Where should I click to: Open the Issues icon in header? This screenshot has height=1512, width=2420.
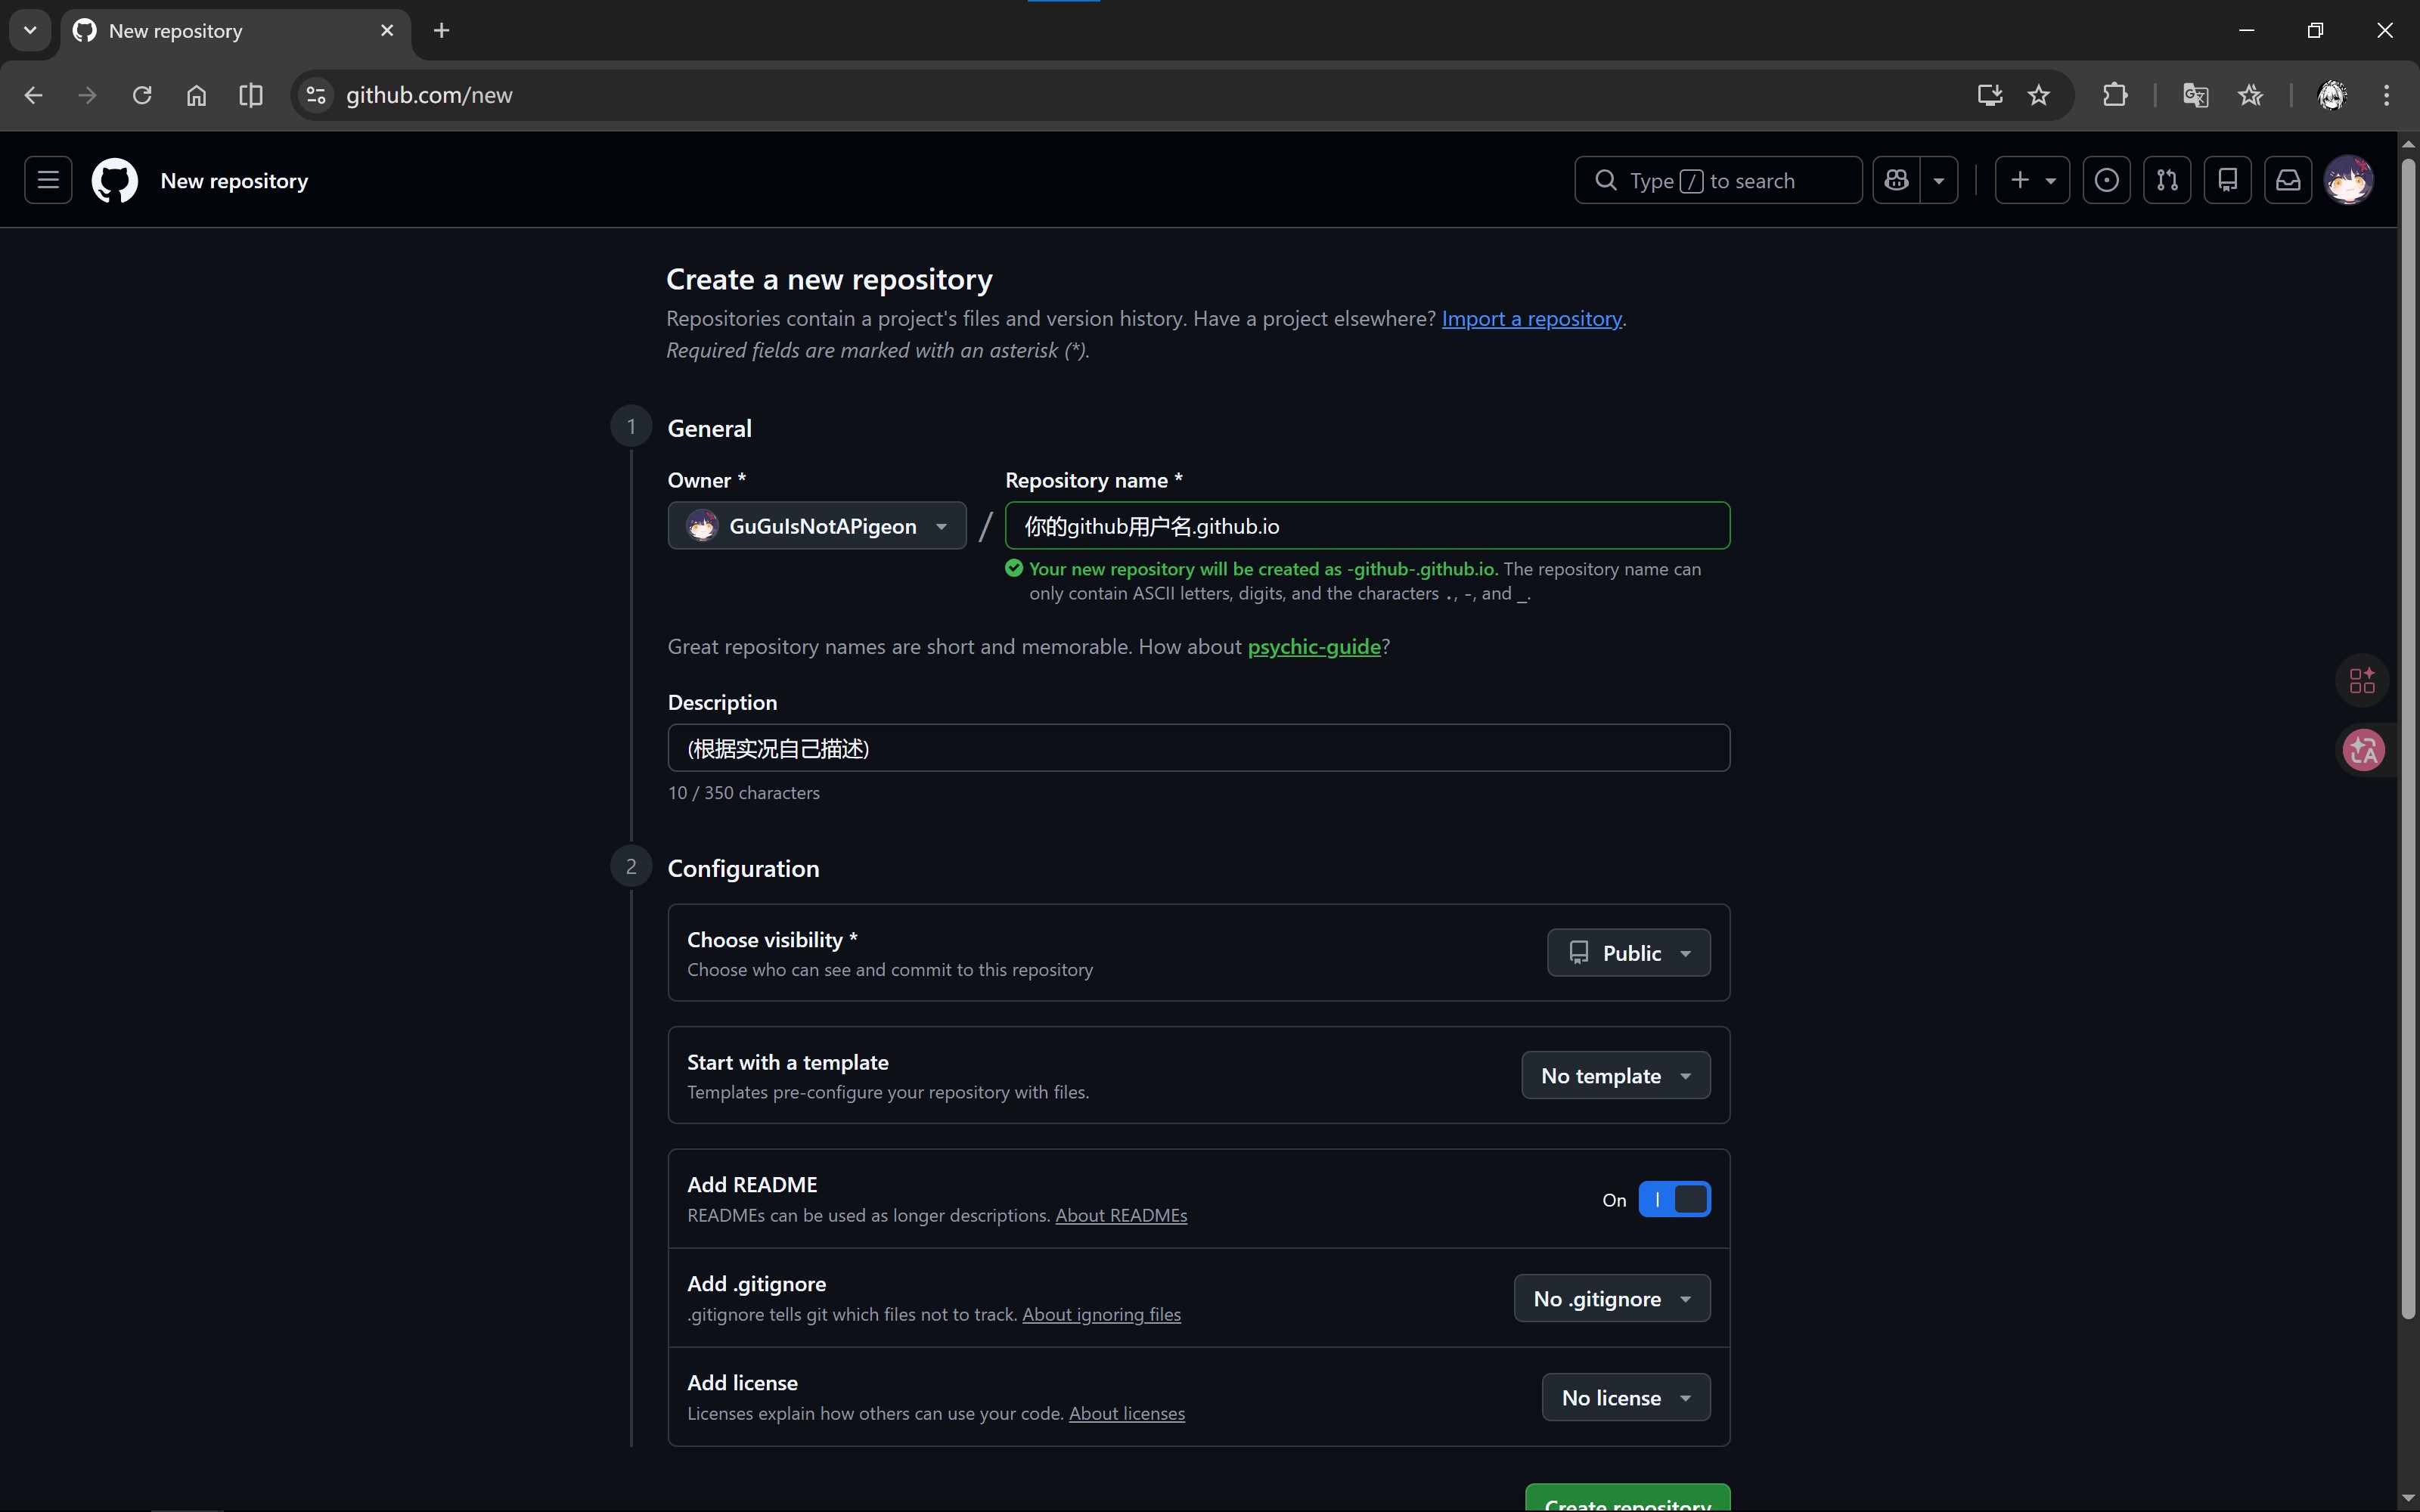pos(2106,180)
